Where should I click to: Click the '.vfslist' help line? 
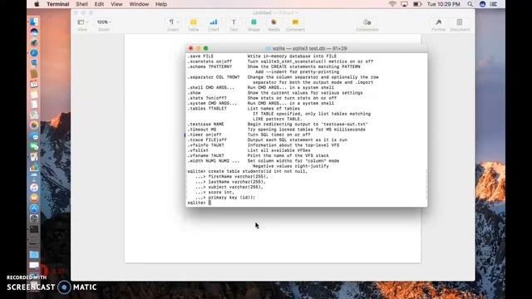tap(249, 150)
